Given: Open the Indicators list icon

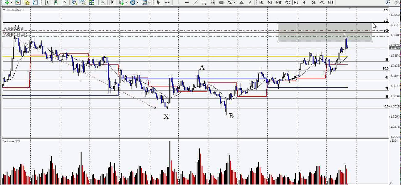Looking at the screenshot, I should 121,2.
